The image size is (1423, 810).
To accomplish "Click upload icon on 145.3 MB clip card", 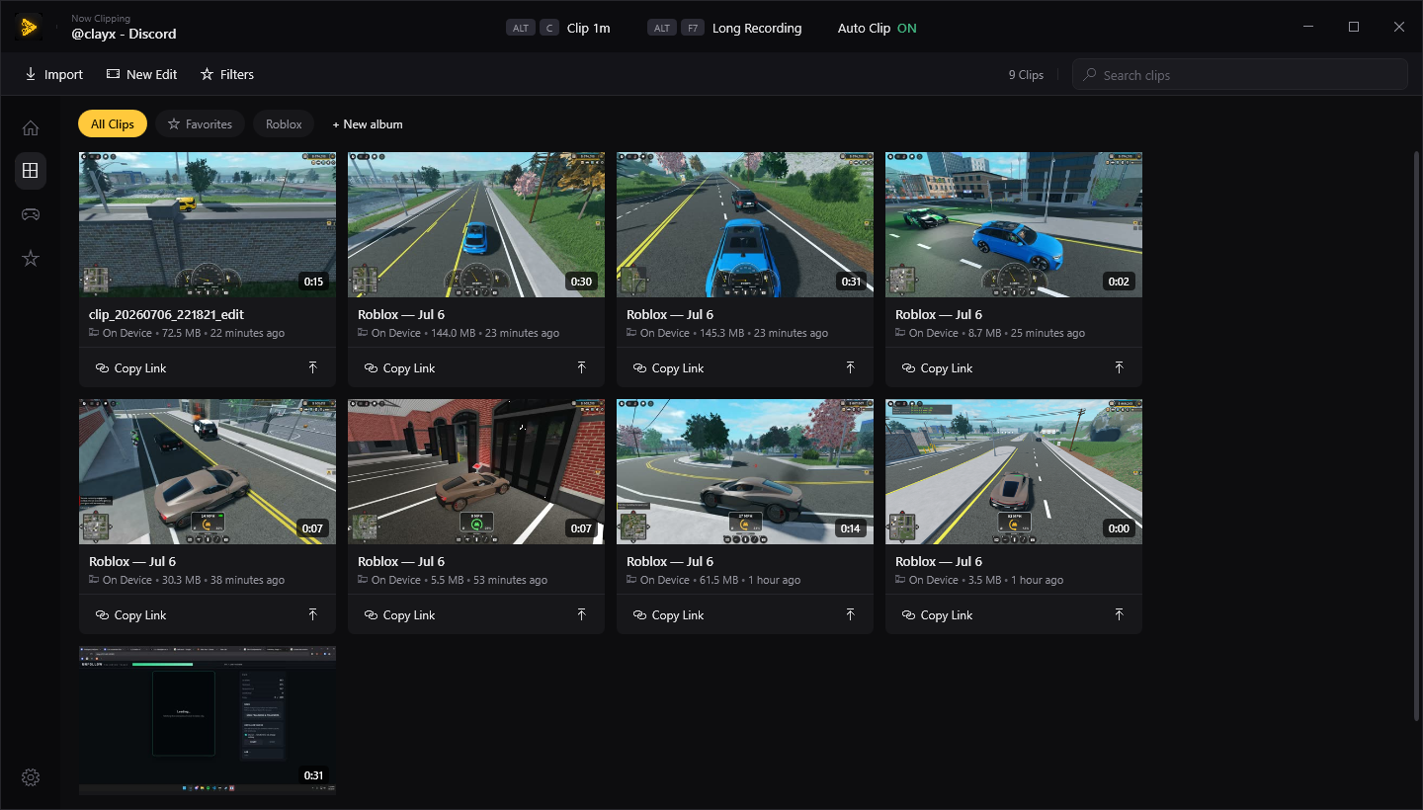I will 850,367.
